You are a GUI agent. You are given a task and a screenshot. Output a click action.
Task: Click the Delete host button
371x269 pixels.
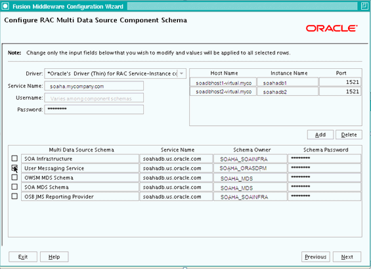coord(349,134)
